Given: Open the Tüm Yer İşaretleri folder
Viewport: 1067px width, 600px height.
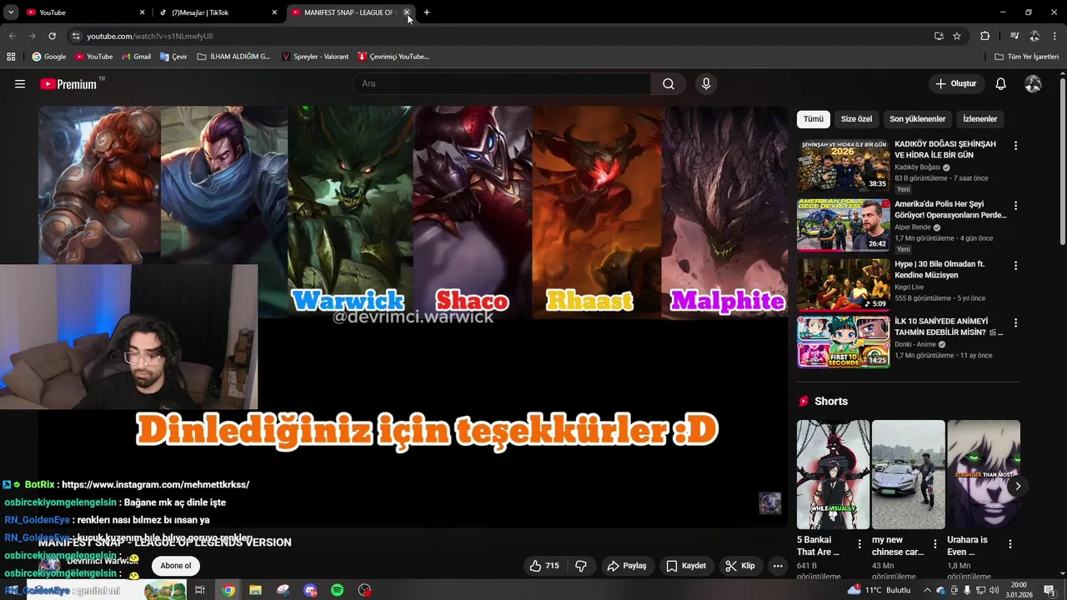Looking at the screenshot, I should pos(1026,57).
